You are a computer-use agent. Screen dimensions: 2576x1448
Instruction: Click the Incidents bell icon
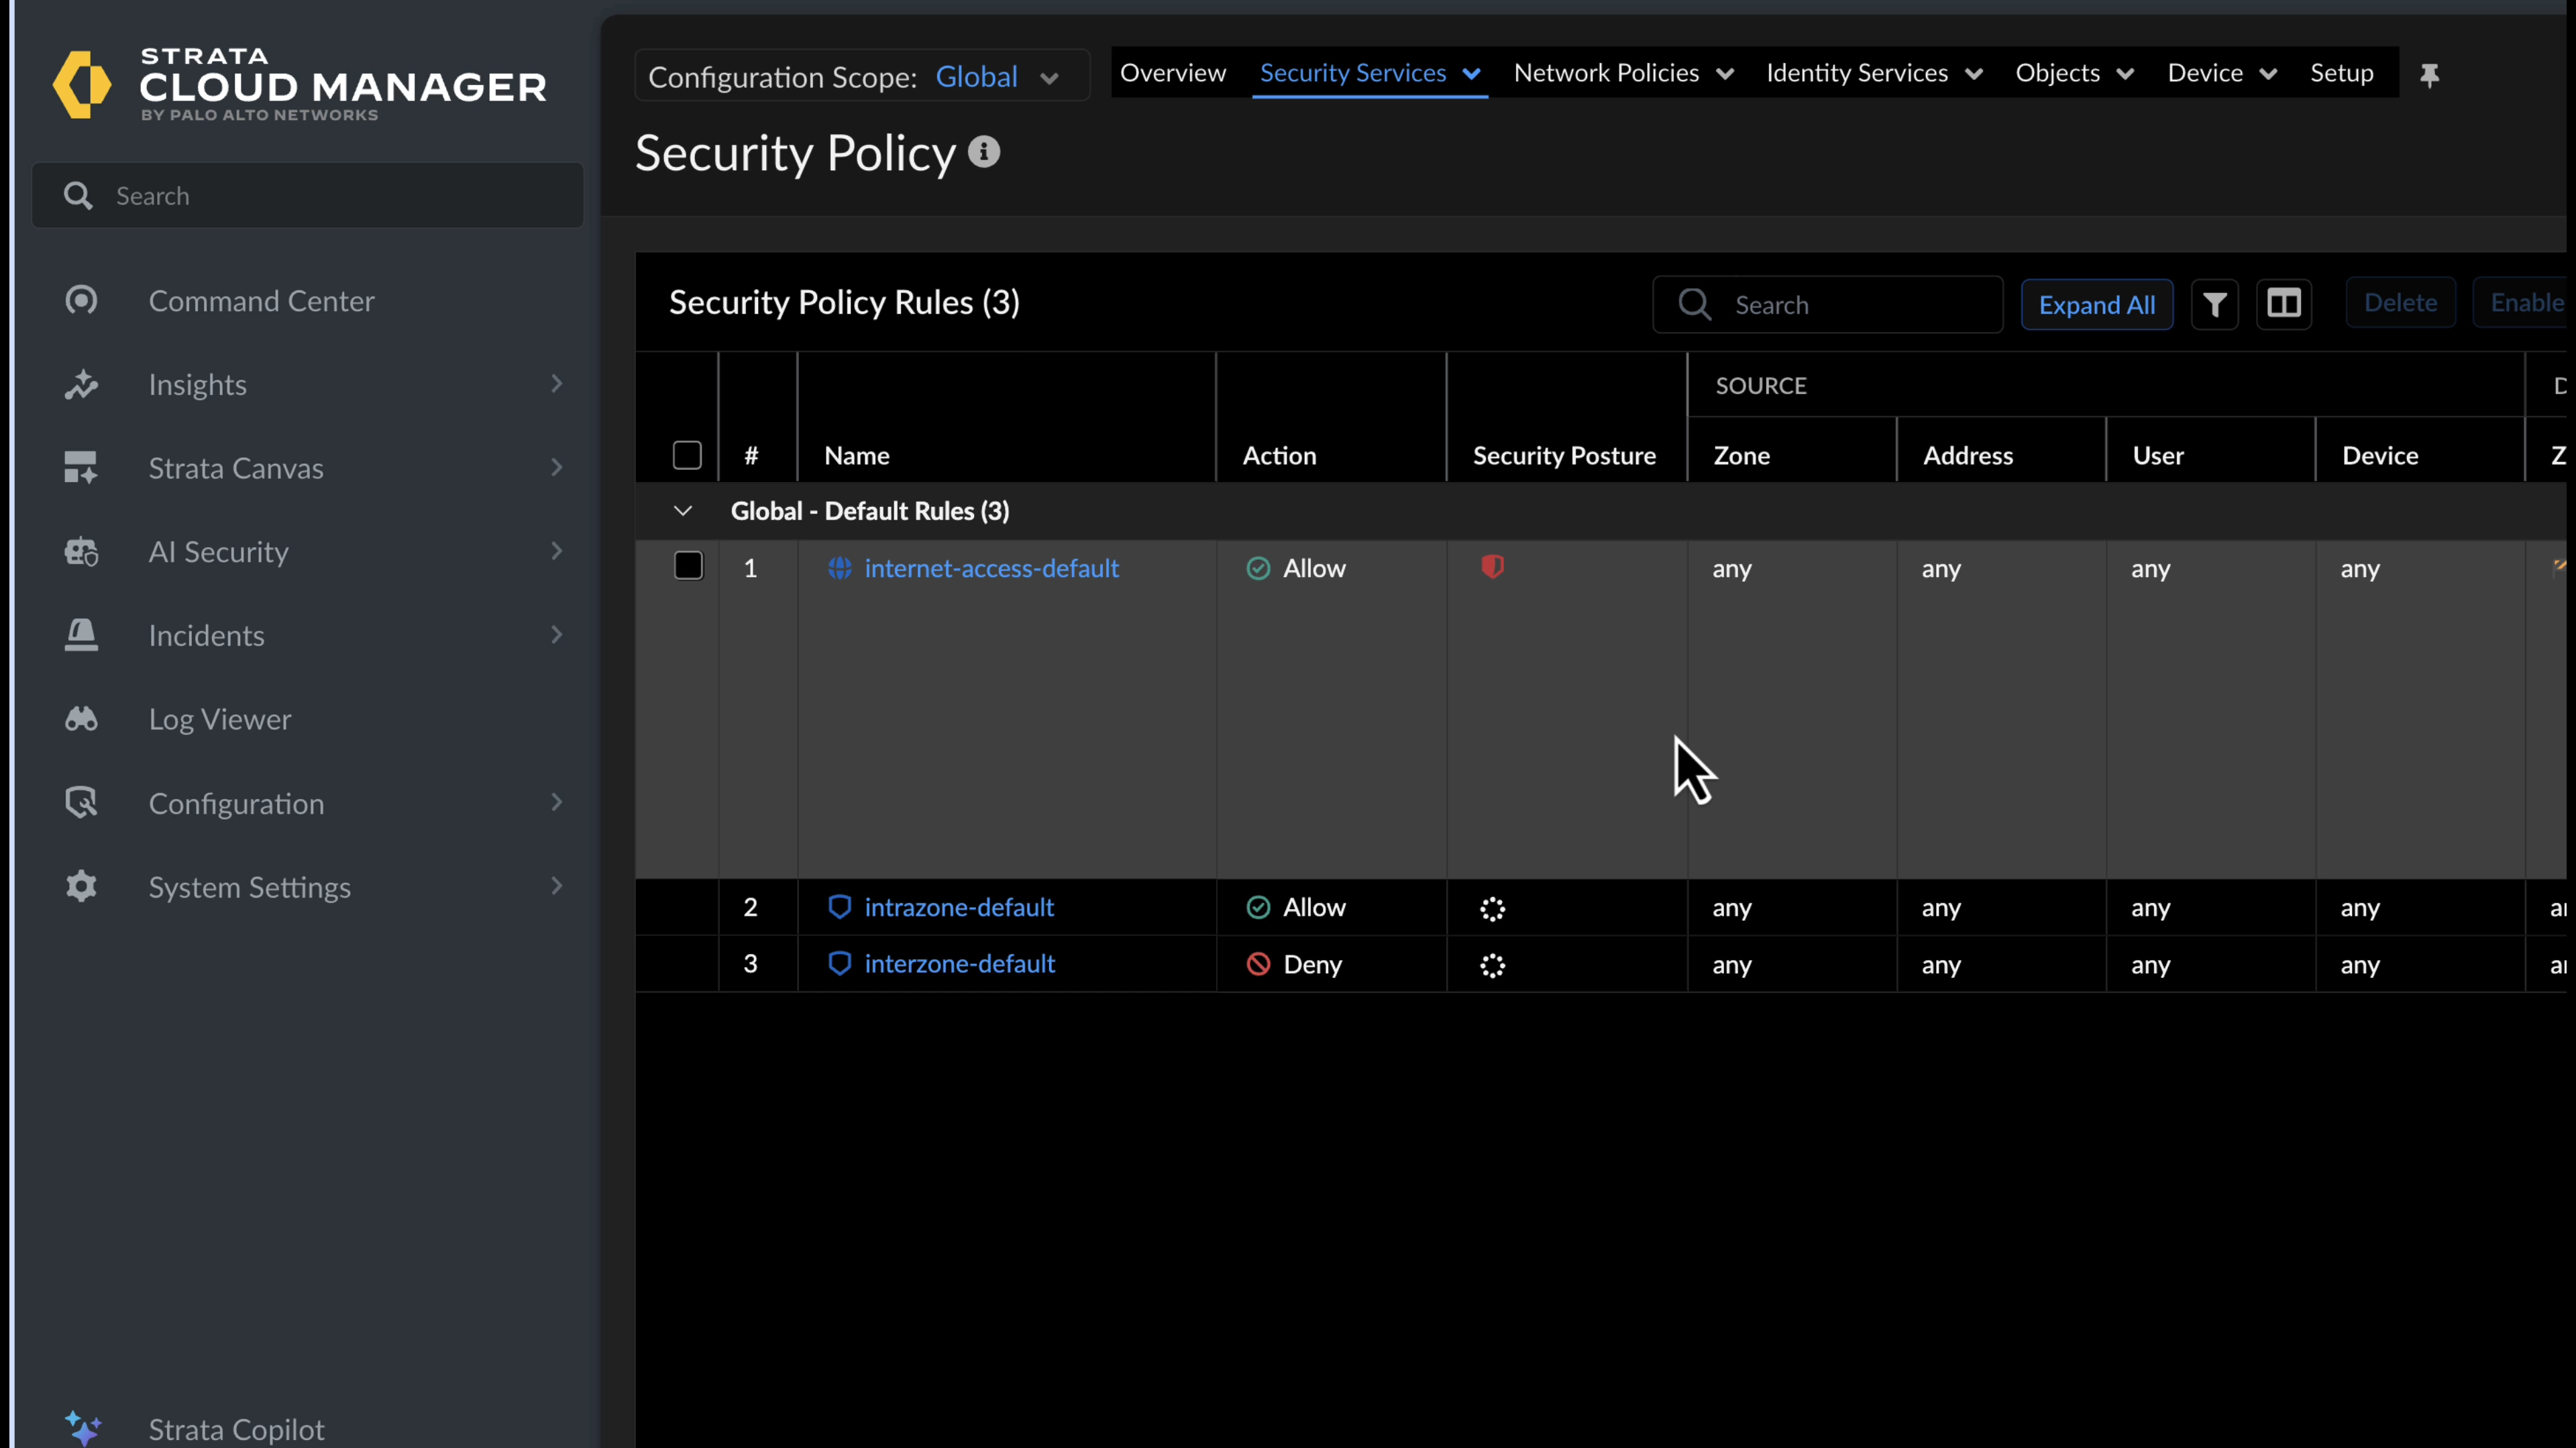pos(81,635)
